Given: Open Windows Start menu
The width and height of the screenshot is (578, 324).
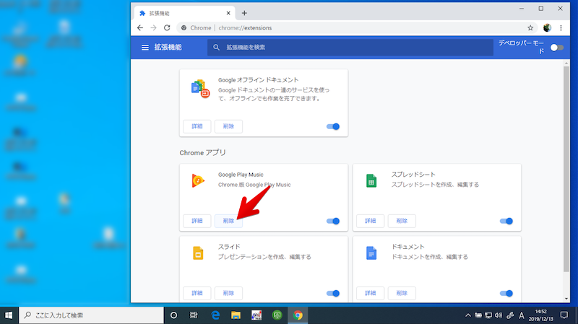Looking at the screenshot, I should pos(9,315).
